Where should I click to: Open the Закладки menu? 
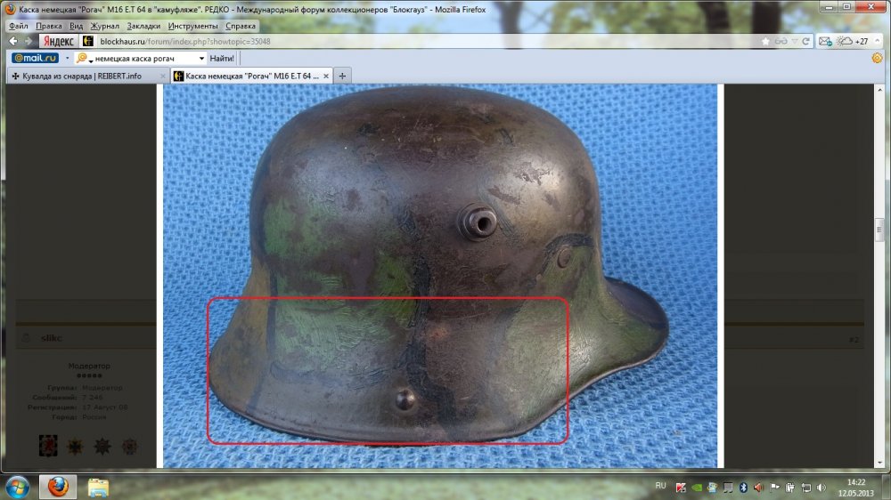[143, 26]
